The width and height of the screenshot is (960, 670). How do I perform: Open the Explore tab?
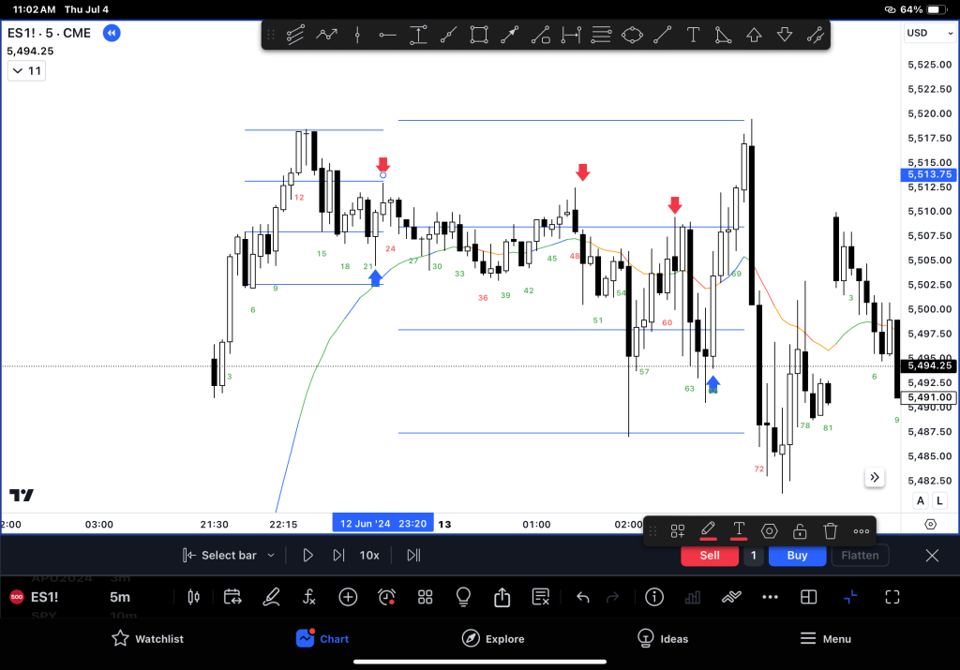(493, 639)
